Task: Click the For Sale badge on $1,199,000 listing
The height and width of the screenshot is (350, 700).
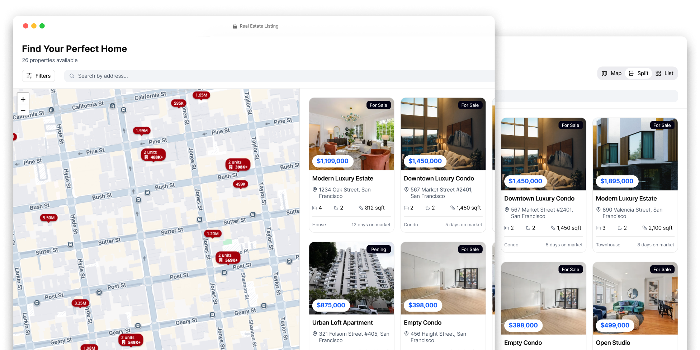Action: [378, 105]
